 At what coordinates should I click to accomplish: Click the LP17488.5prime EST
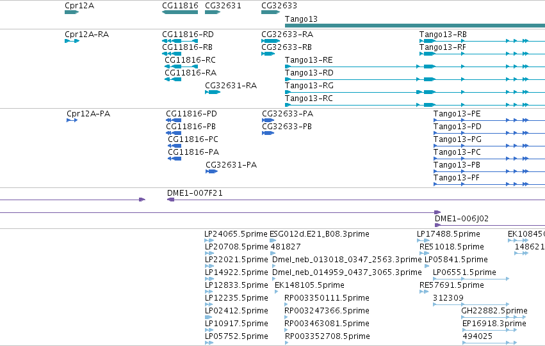pos(423,240)
